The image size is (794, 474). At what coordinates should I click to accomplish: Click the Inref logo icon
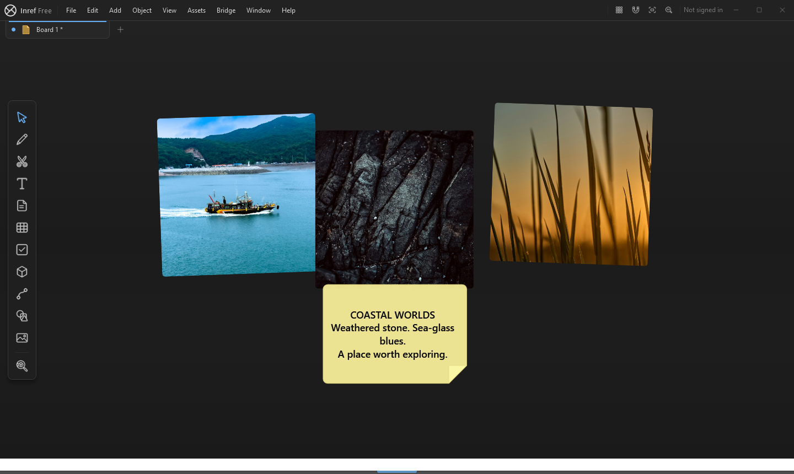[x=10, y=10]
